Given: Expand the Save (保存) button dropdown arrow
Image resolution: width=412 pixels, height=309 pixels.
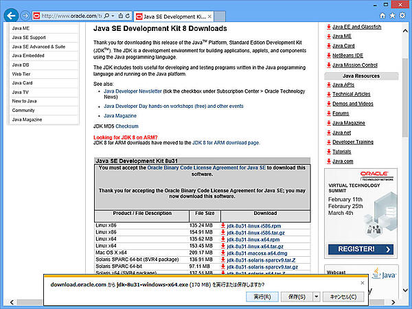Looking at the screenshot, I should click(x=314, y=297).
